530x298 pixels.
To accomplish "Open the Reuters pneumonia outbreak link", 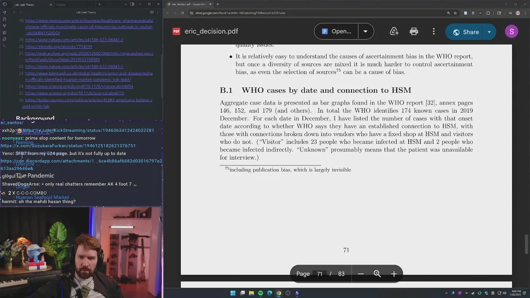I will pos(89,26).
